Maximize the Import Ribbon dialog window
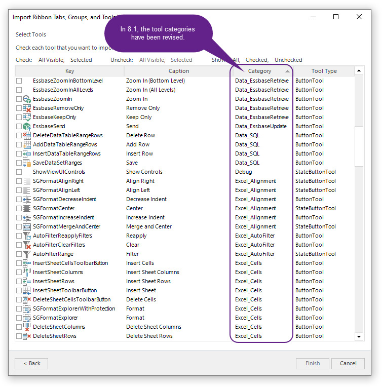 tap(335, 17)
